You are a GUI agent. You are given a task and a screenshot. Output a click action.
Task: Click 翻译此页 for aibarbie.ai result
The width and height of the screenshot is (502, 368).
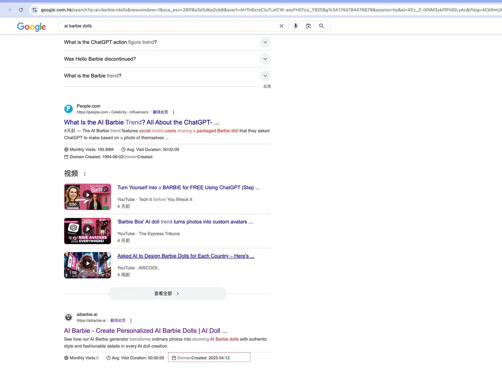pos(118,321)
